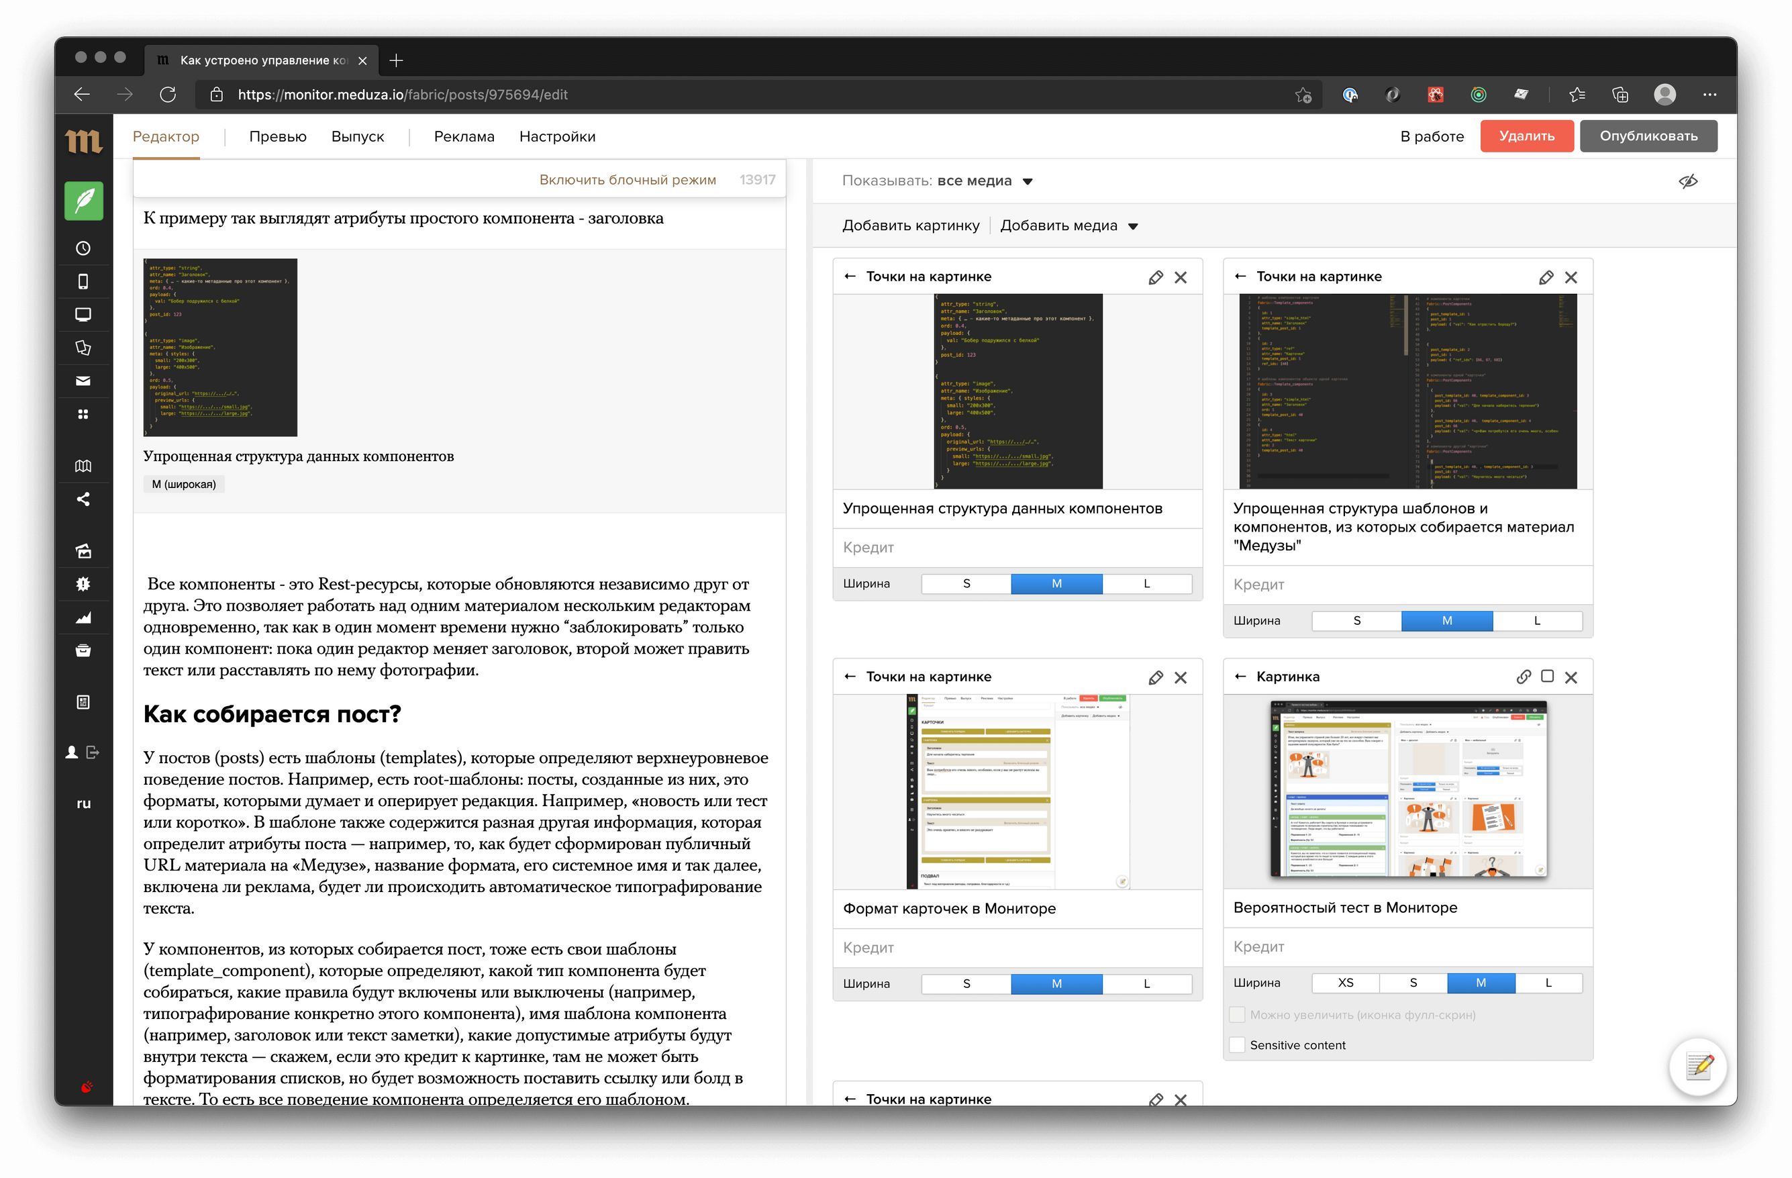
Task: Click the green feather editor icon in sidebar
Action: (84, 200)
